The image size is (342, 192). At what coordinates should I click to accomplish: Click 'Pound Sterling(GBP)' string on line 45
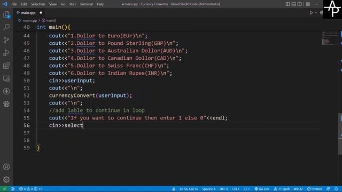pos(137,43)
